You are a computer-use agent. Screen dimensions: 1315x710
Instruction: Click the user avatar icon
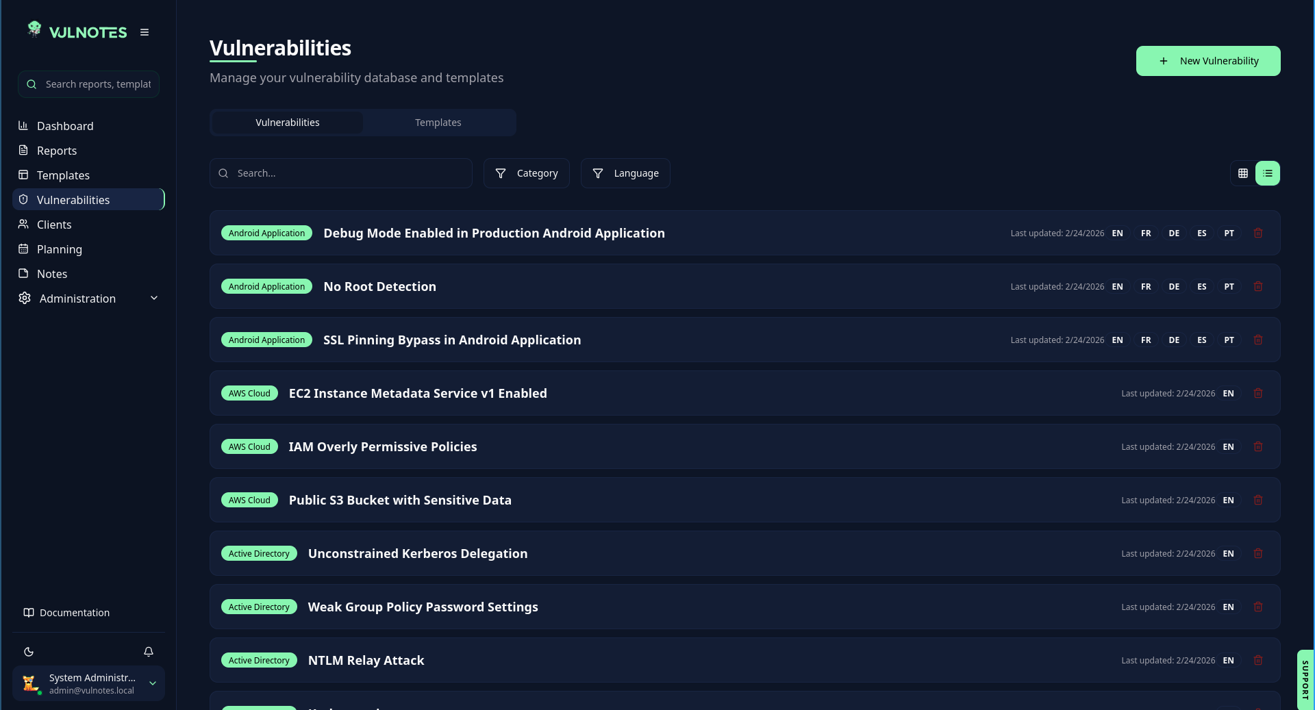[30, 683]
